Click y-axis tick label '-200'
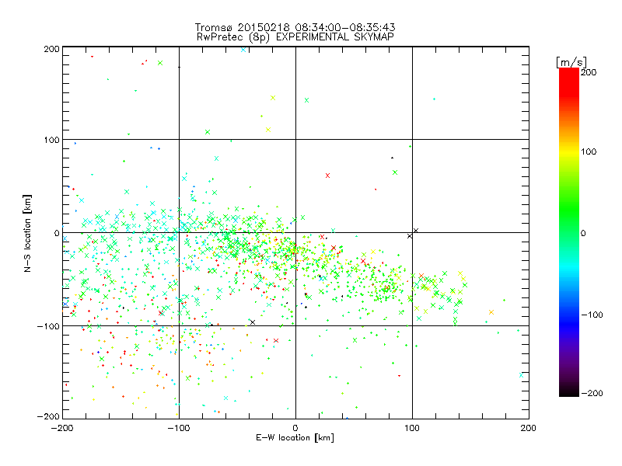 tap(48, 416)
